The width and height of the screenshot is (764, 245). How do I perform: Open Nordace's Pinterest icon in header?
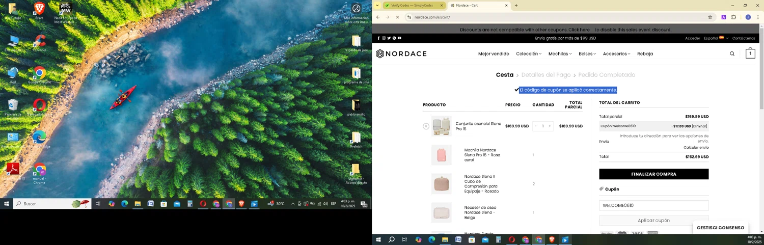pos(394,38)
